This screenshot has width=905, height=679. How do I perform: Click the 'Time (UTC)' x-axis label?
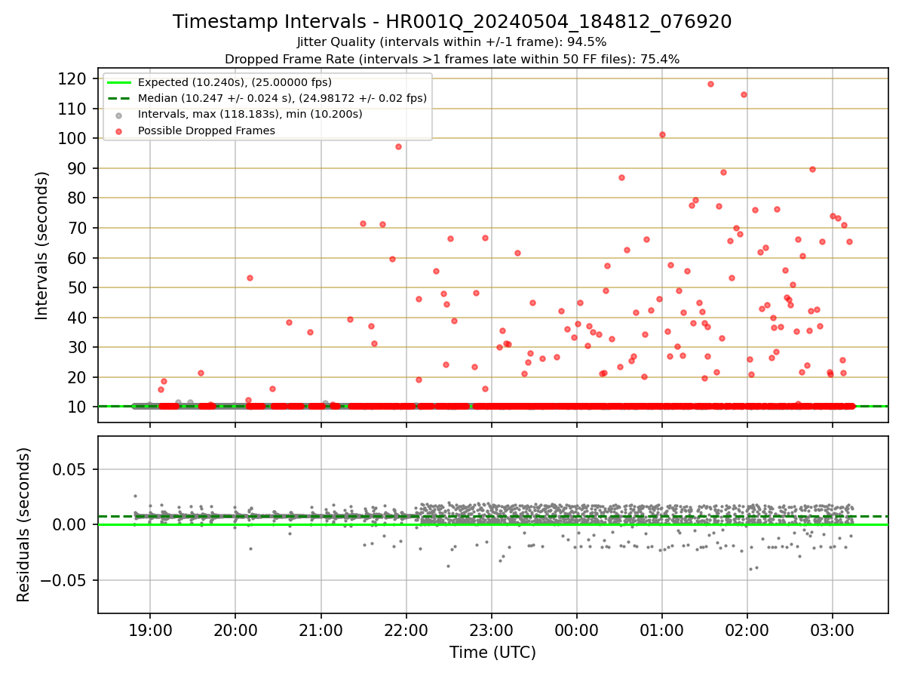pos(492,653)
